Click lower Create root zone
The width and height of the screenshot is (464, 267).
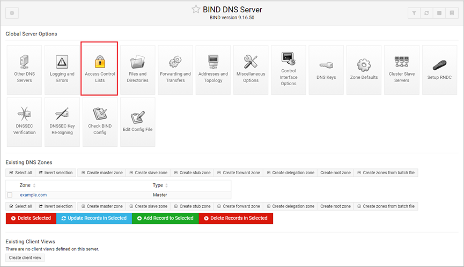(x=335, y=206)
